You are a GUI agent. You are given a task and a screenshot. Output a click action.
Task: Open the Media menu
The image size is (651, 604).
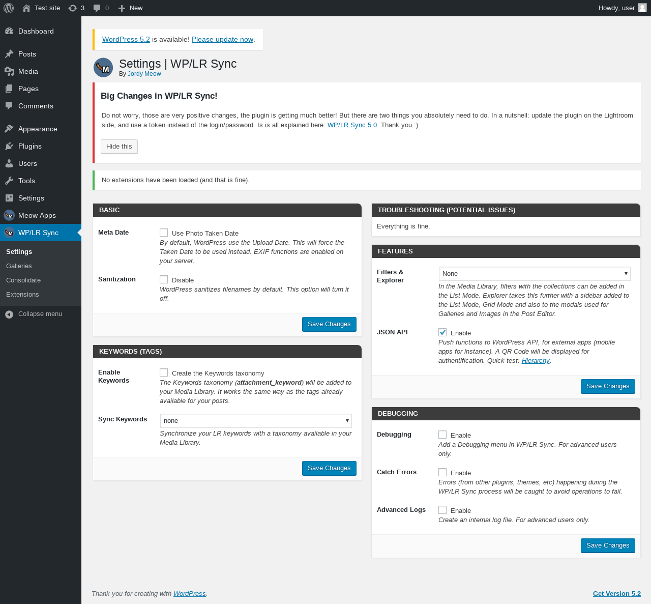pos(41,71)
